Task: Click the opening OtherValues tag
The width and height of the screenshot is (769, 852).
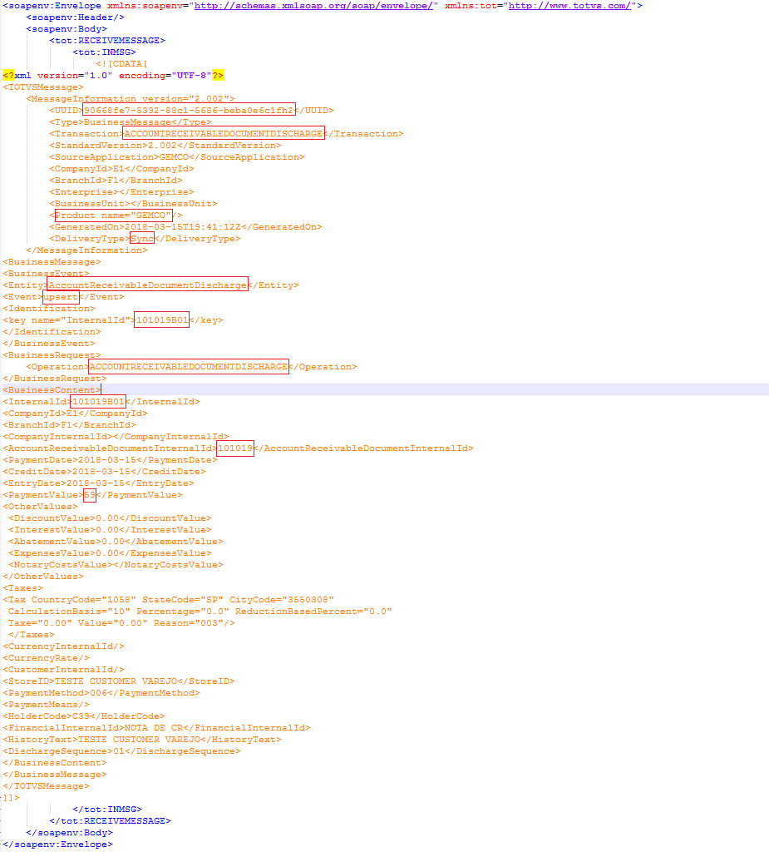Action: pyautogui.click(x=40, y=507)
